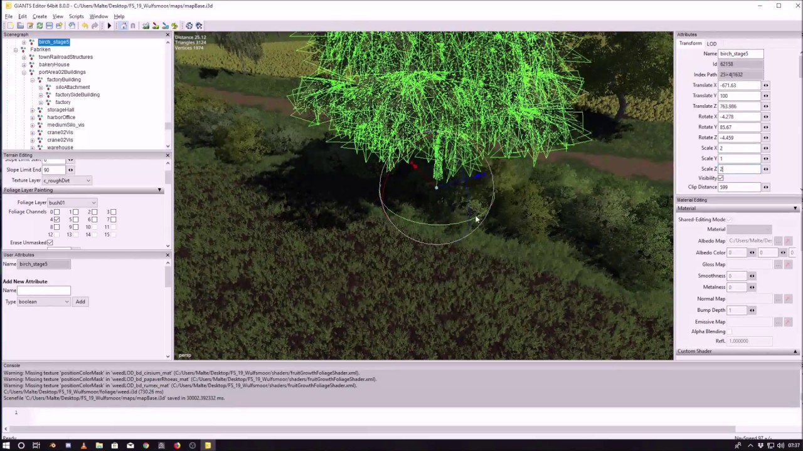Viewport: 803px width, 451px height.
Task: Click the Clip Distance spinner arrows
Action: (x=765, y=187)
